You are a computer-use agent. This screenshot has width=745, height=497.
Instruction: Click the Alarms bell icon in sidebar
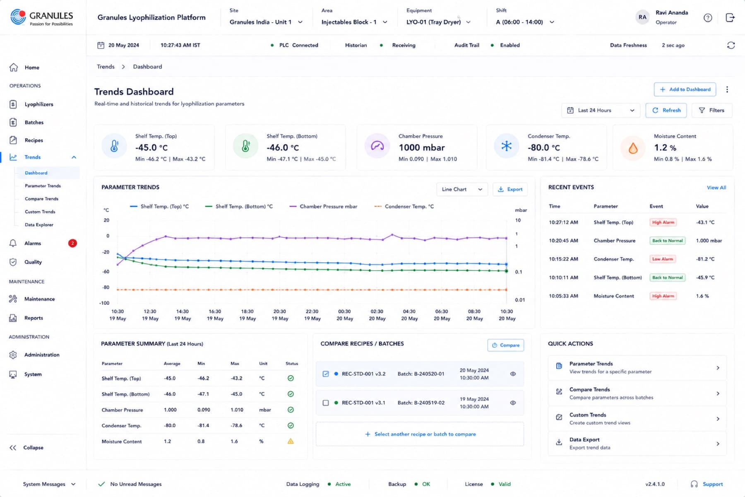[x=13, y=243]
